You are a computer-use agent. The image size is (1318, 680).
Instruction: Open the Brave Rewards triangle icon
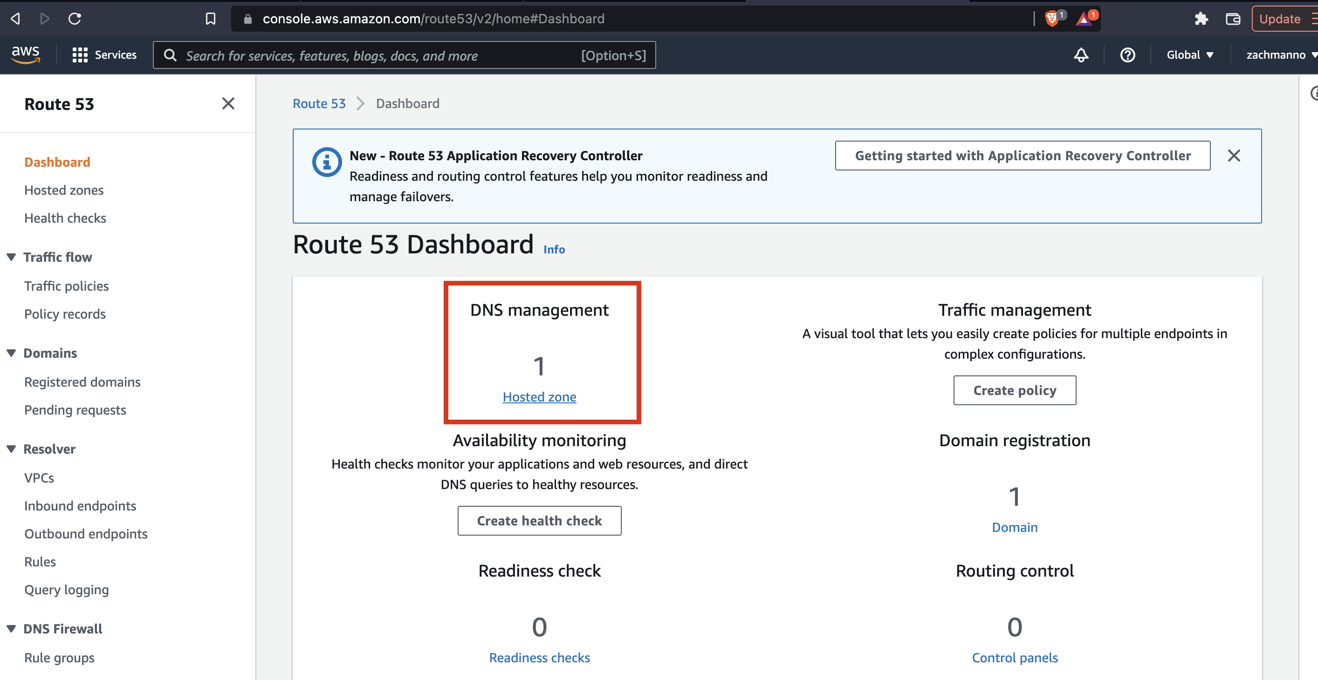click(x=1084, y=19)
